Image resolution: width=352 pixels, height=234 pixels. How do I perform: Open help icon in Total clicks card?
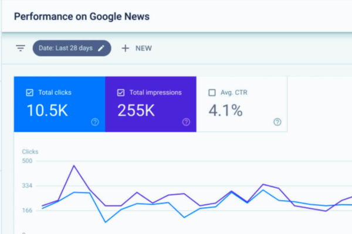(95, 122)
